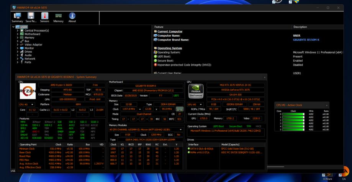
Task: Click the NVIDIA GeForce logo
Action: pos(196,91)
